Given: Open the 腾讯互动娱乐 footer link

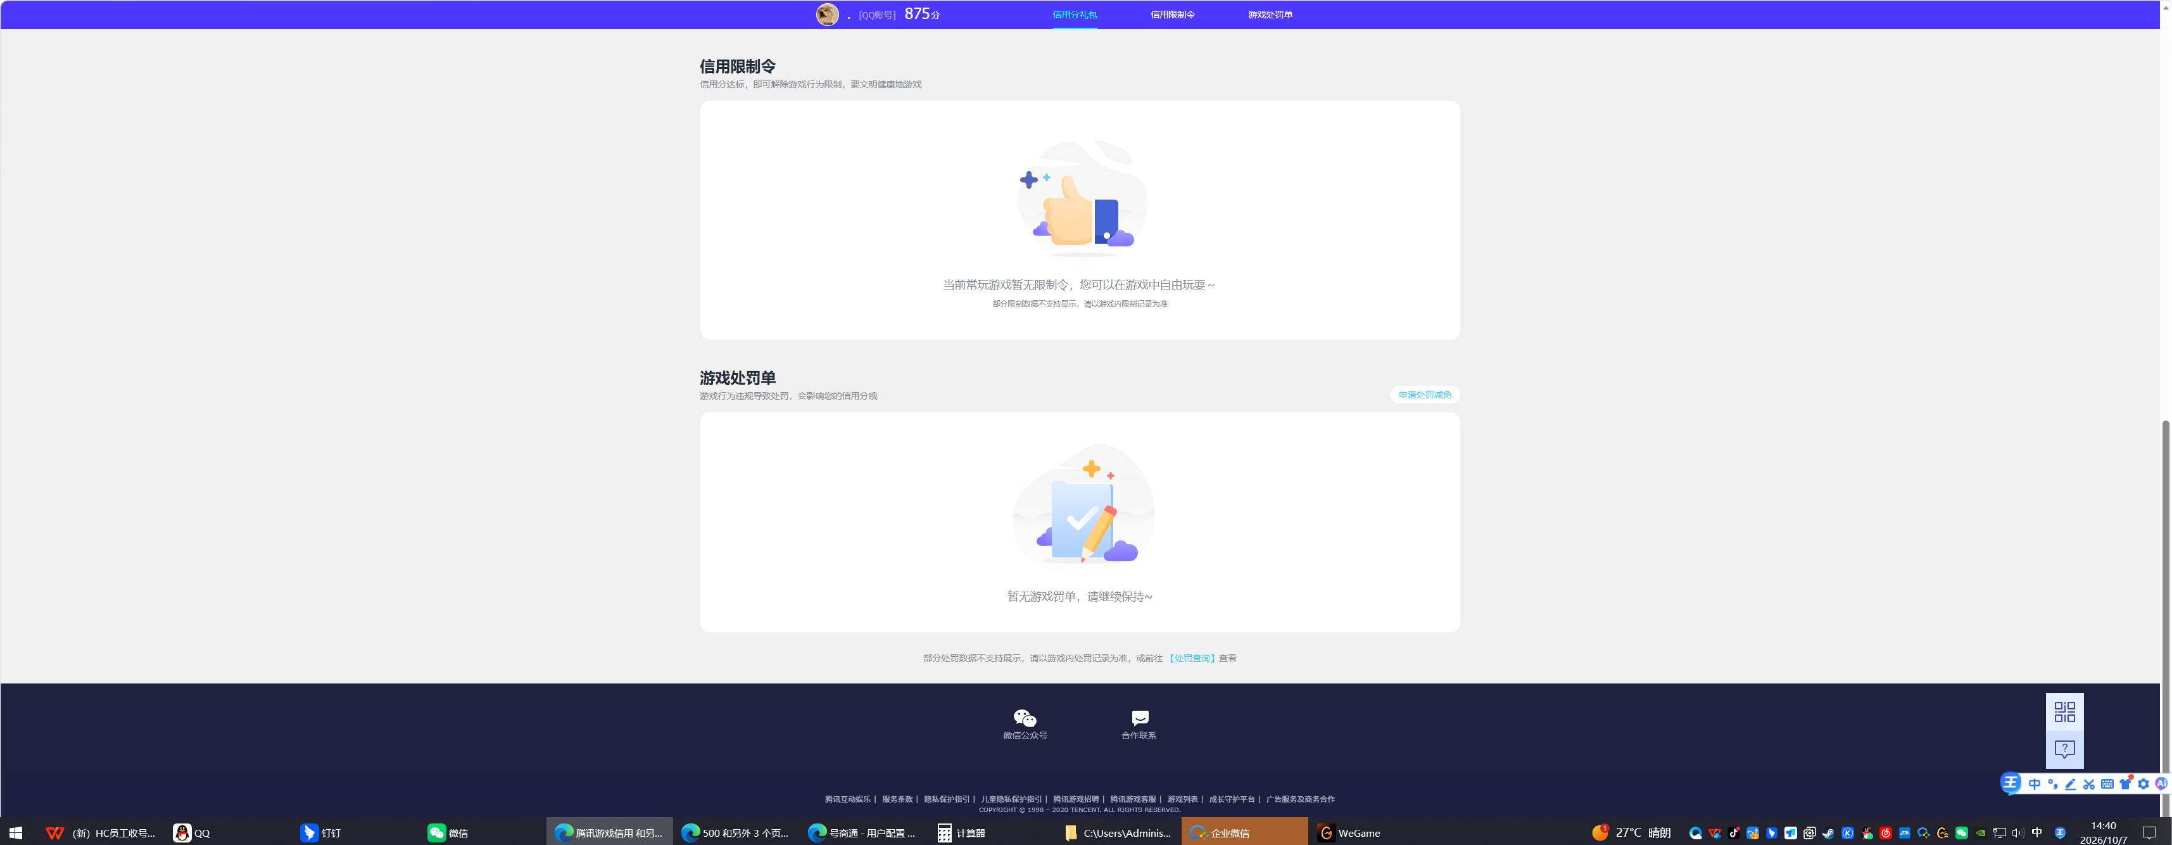Looking at the screenshot, I should coord(847,799).
